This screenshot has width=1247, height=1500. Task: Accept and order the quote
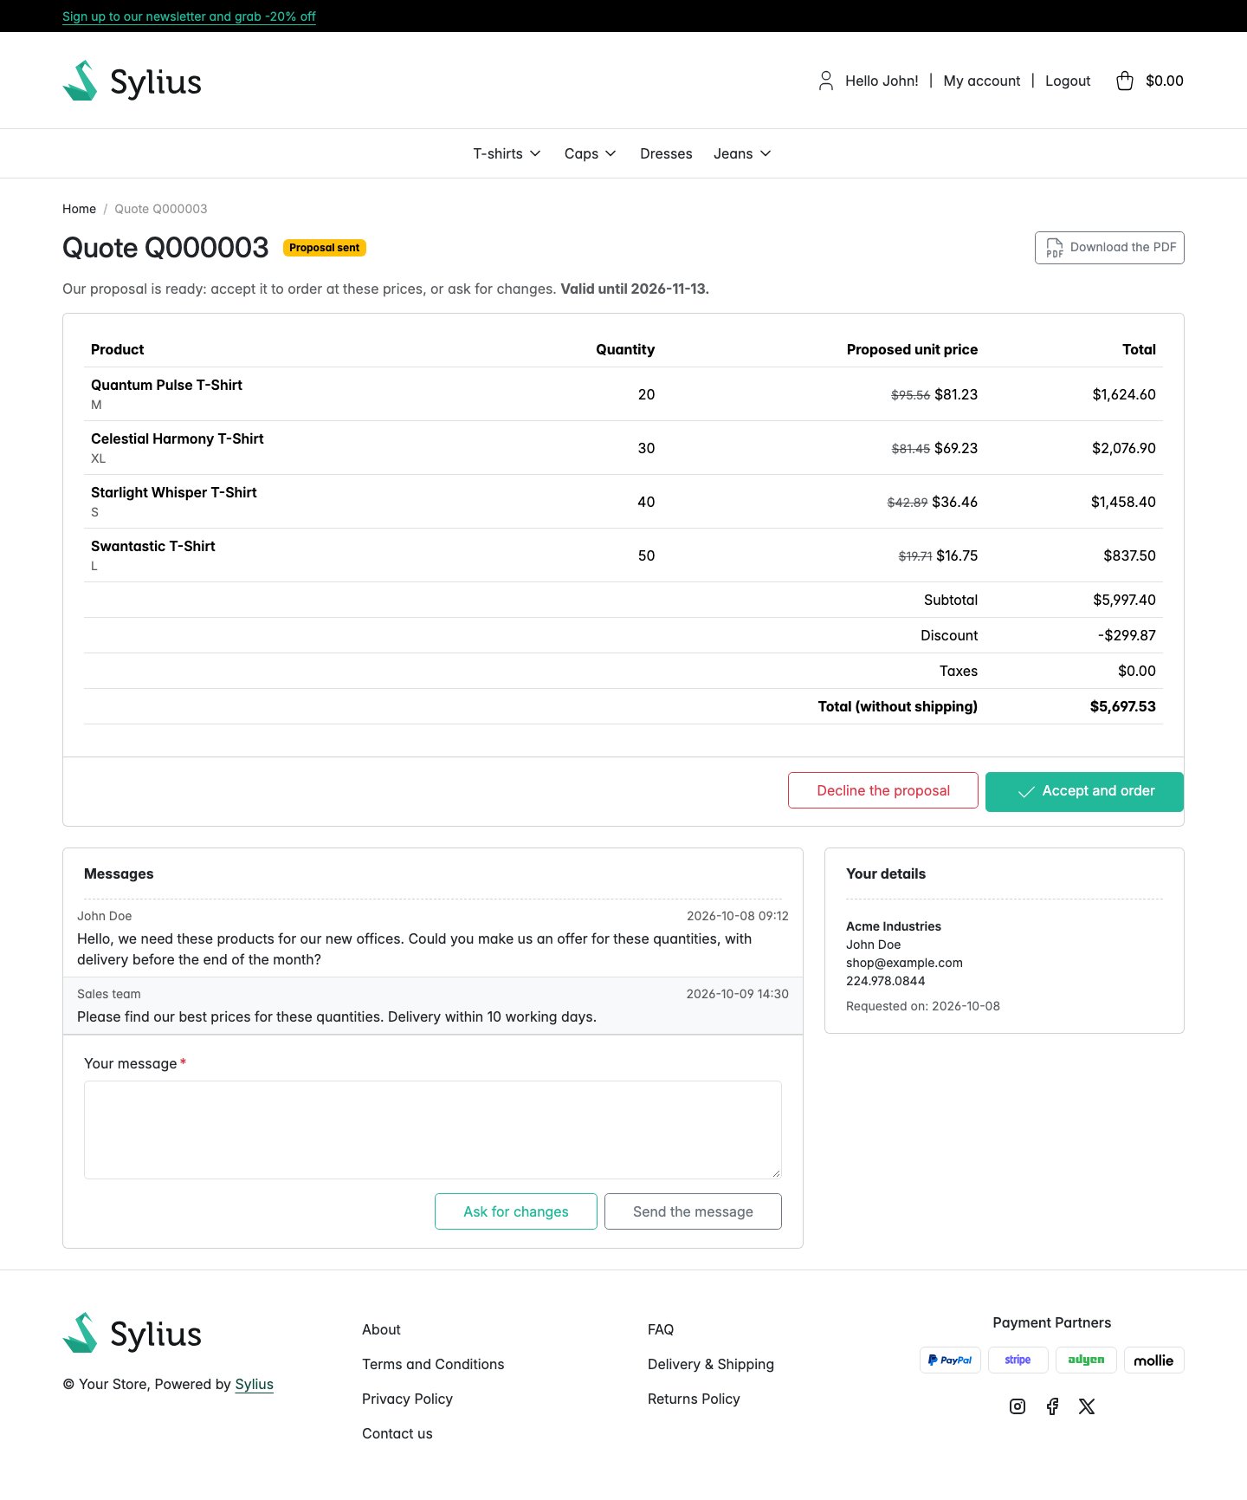(1084, 791)
